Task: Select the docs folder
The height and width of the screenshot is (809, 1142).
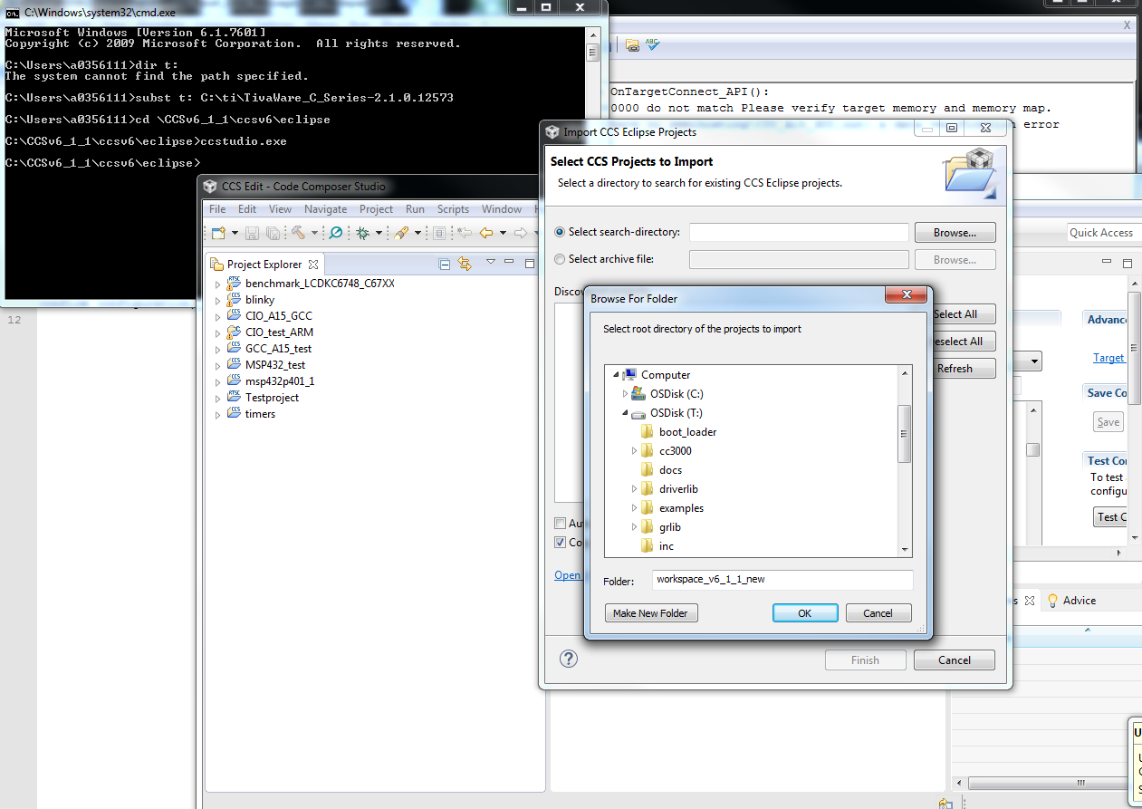Action: pos(670,470)
